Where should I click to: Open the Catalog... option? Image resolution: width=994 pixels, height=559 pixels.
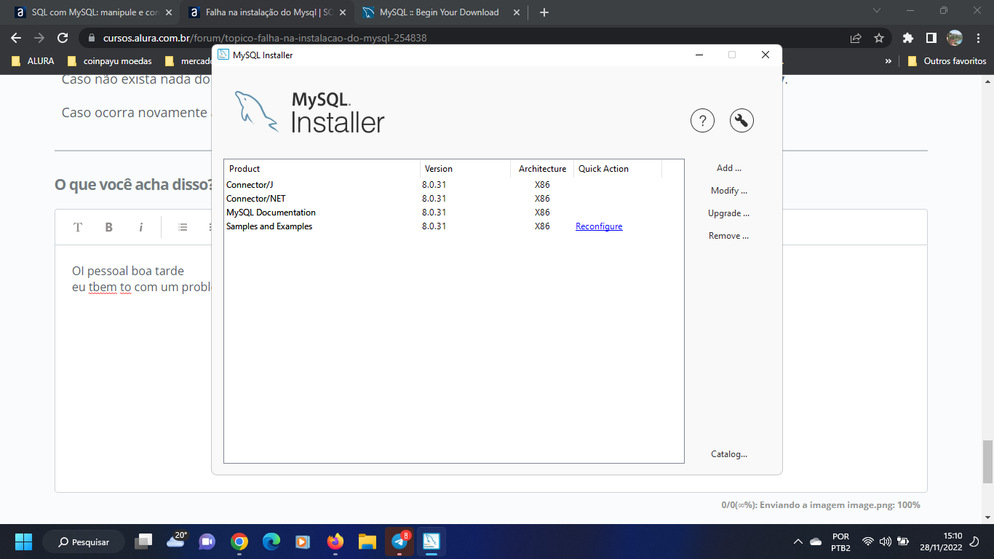[729, 454]
